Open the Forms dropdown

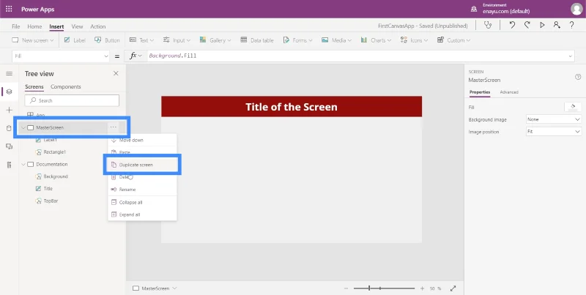click(x=297, y=40)
